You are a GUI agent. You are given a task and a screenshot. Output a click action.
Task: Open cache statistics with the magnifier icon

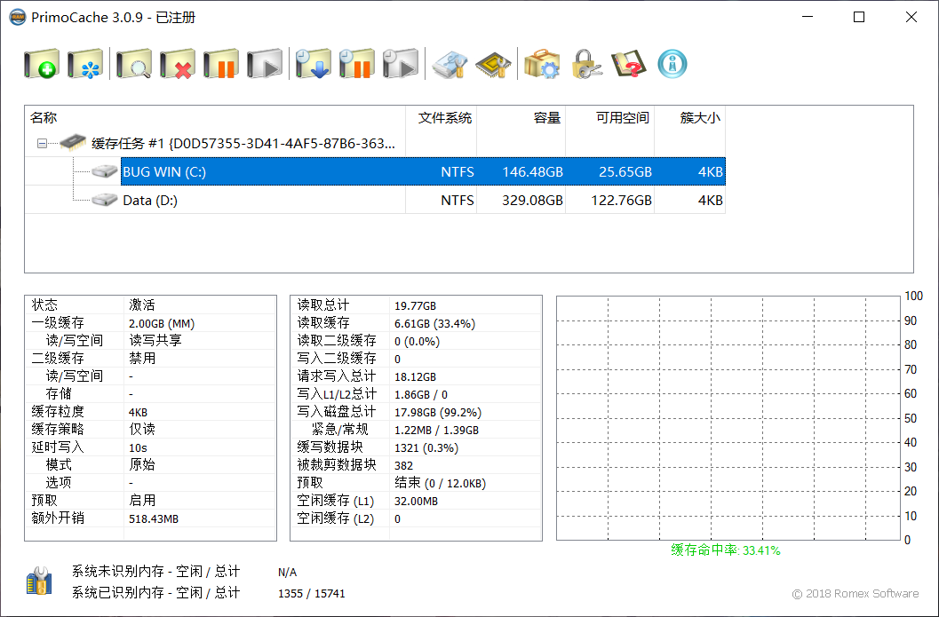click(x=133, y=64)
